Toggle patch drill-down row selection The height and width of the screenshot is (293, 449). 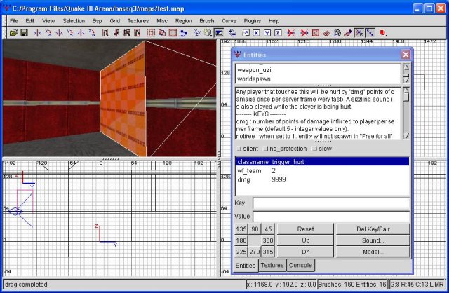pos(370,33)
